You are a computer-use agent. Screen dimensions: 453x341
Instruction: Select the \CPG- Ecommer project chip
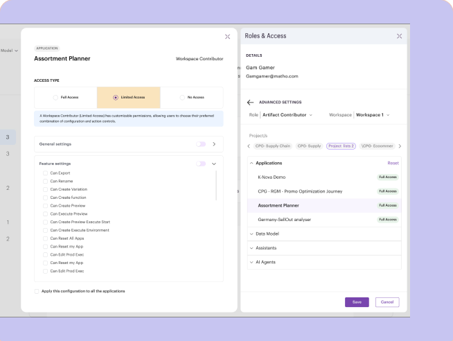coord(377,146)
